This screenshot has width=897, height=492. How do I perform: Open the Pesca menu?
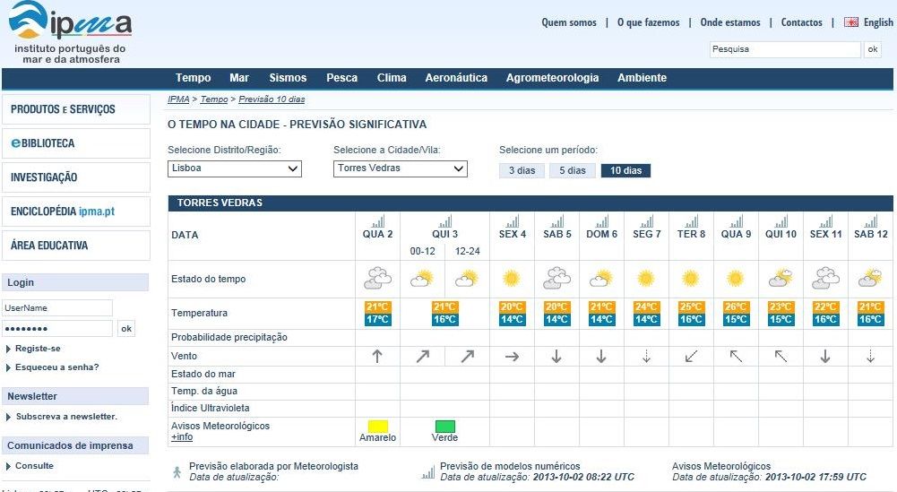coord(341,78)
